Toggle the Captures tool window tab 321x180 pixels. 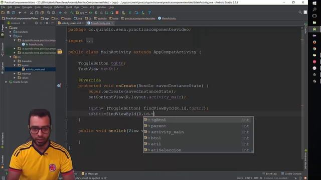point(2,68)
